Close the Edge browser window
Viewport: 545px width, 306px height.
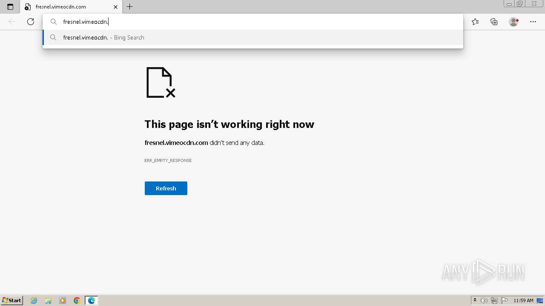pos(534,3)
